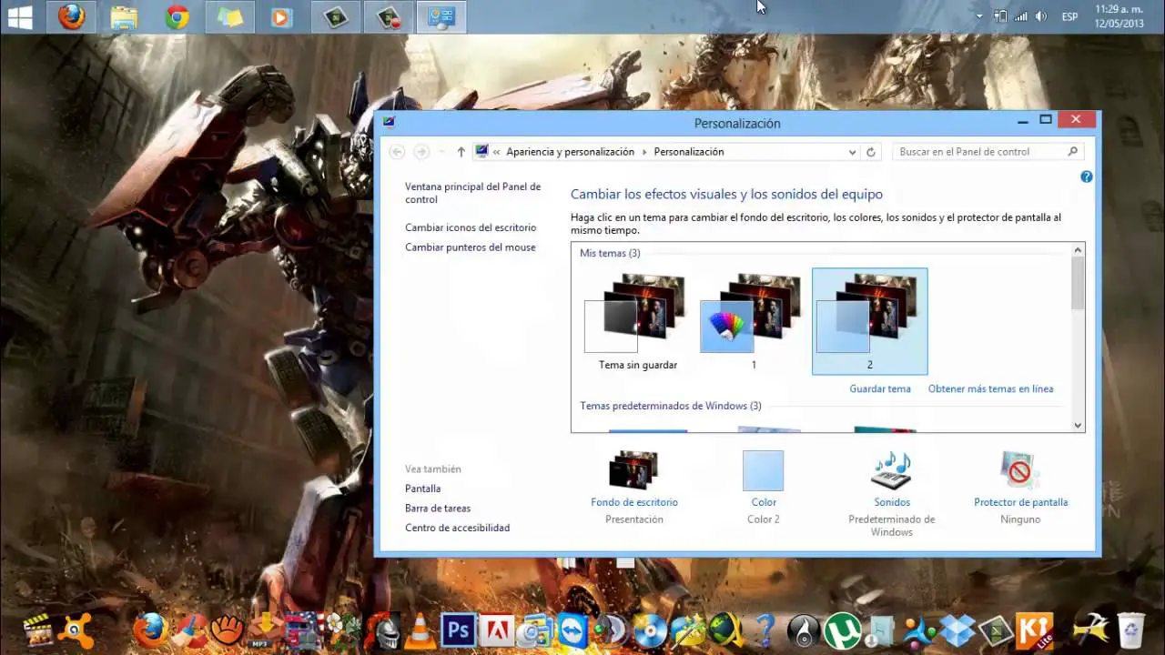Open 'Centro de accesibilidad' link

tap(457, 528)
